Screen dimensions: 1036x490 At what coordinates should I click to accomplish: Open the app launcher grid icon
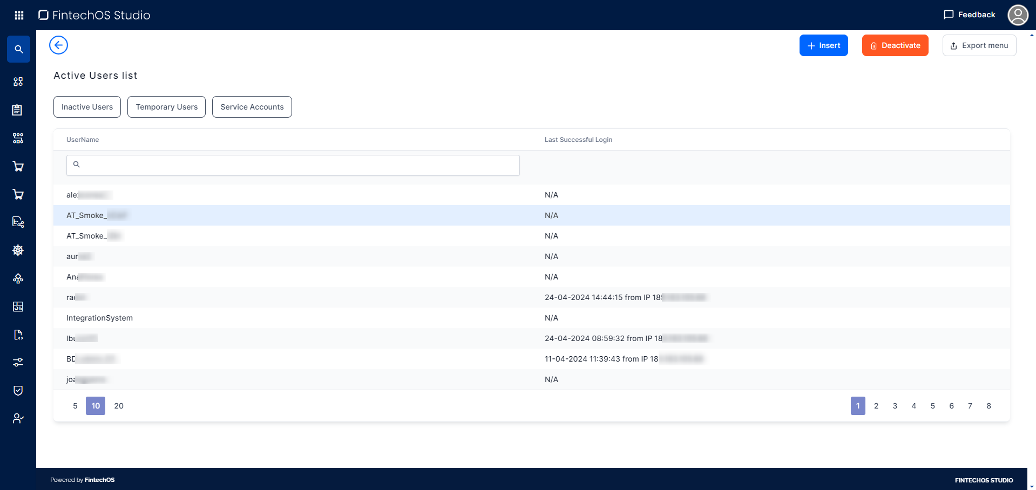point(19,15)
